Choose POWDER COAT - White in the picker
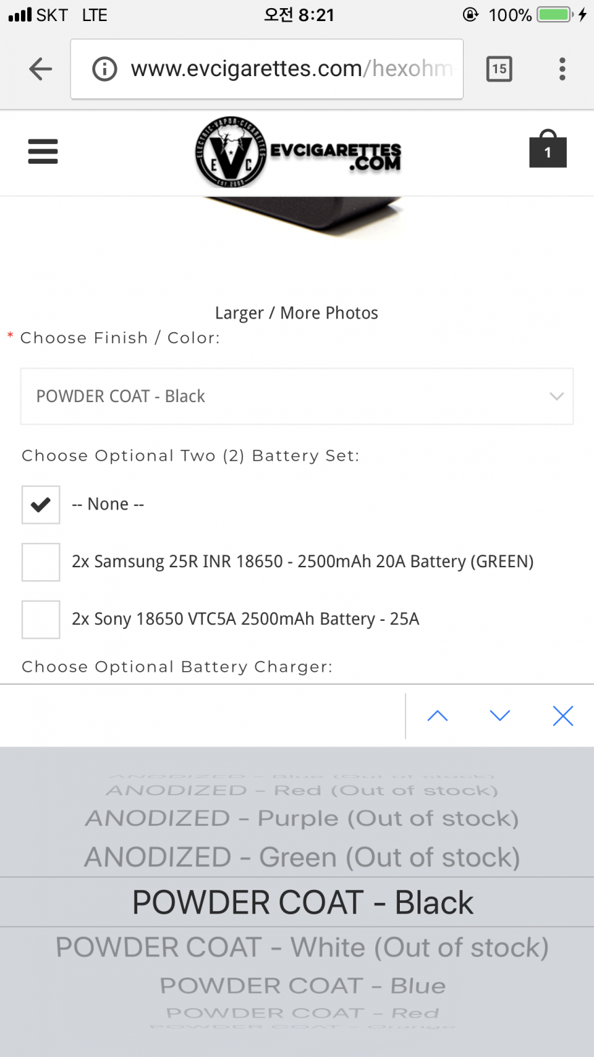The height and width of the screenshot is (1057, 594). point(302,948)
